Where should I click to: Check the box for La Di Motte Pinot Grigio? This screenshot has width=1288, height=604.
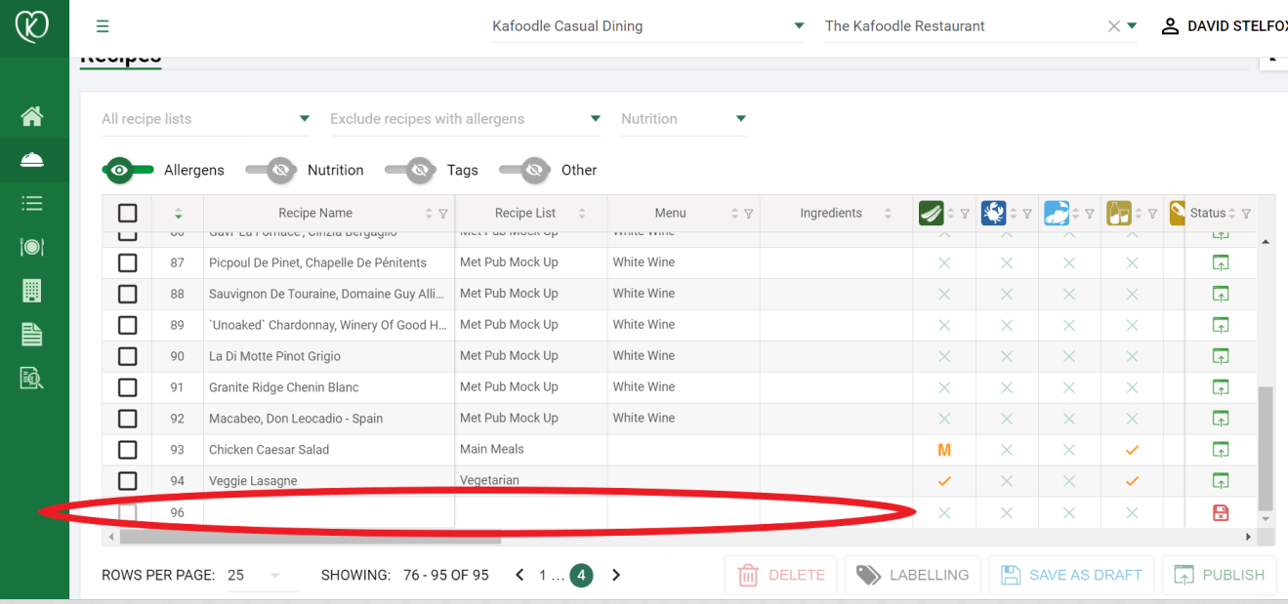point(127,356)
